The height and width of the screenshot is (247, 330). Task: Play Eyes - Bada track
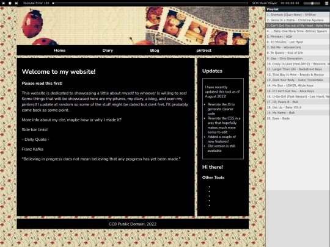click(x=298, y=118)
